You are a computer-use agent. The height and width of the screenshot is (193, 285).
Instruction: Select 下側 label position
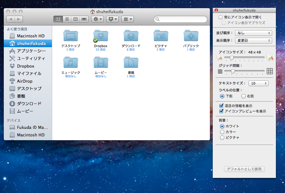[222, 96]
